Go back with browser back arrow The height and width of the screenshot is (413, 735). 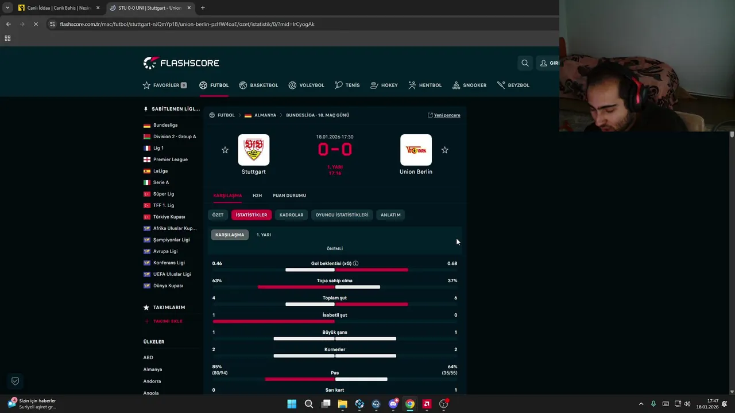point(8,24)
